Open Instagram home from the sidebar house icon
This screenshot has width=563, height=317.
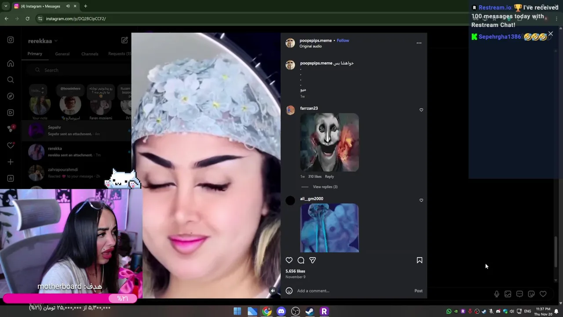[x=11, y=63]
